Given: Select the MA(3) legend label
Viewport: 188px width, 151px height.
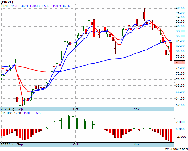Looking at the screenshot, I should [14, 6].
